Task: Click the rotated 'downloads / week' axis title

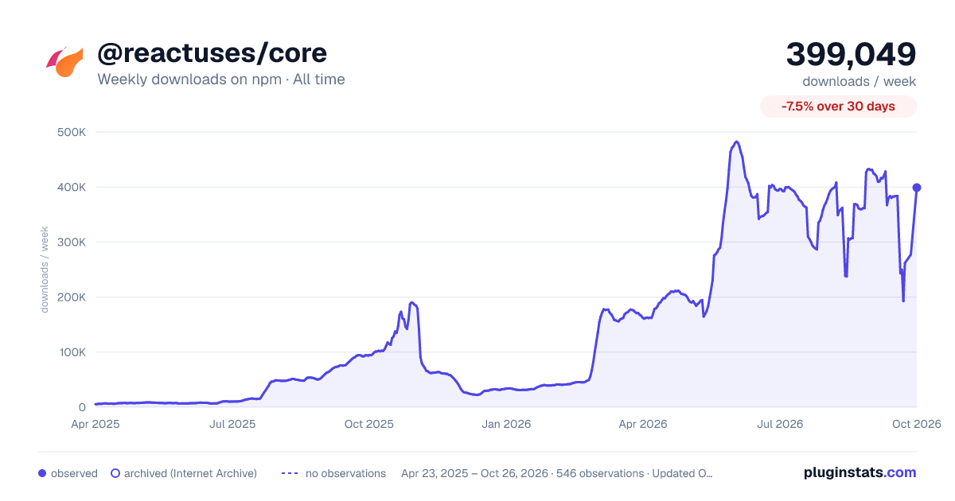Action: pyautogui.click(x=45, y=270)
